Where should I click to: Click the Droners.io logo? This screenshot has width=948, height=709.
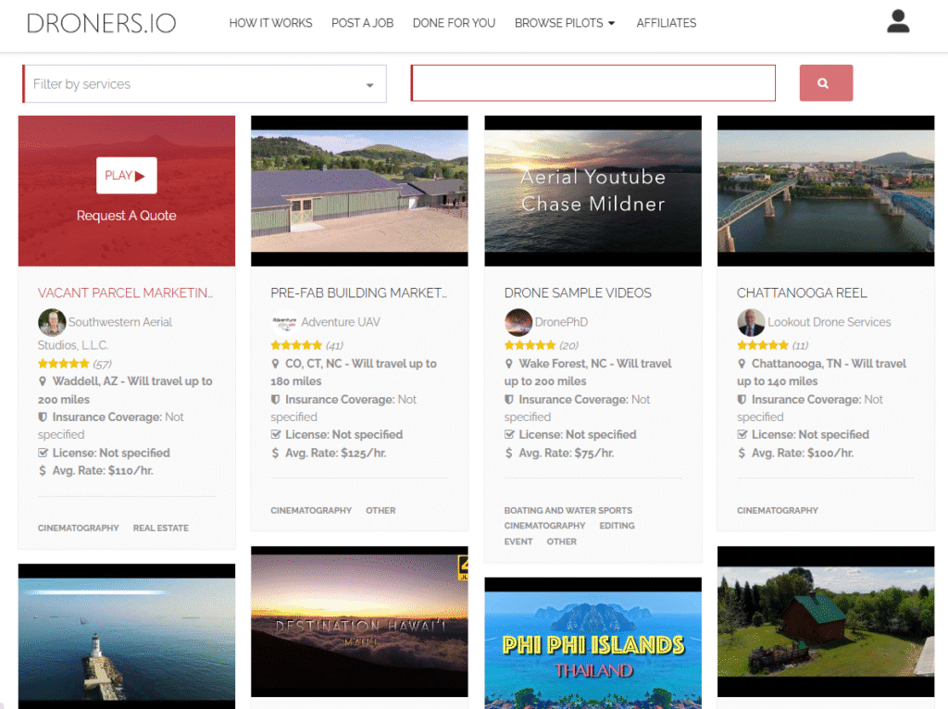pos(101,23)
